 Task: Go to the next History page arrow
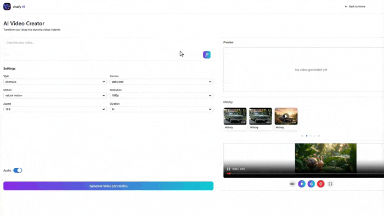(x=315, y=136)
